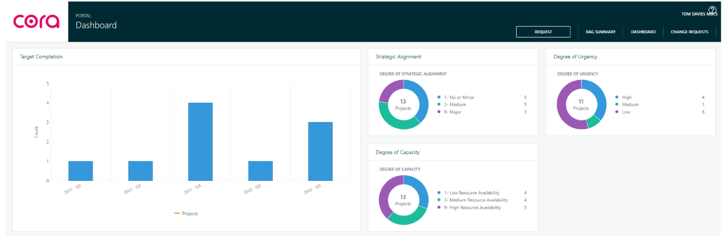Click '3- Medium Resource Availability' legend text
Image resolution: width=726 pixels, height=236 pixels.
(476, 200)
